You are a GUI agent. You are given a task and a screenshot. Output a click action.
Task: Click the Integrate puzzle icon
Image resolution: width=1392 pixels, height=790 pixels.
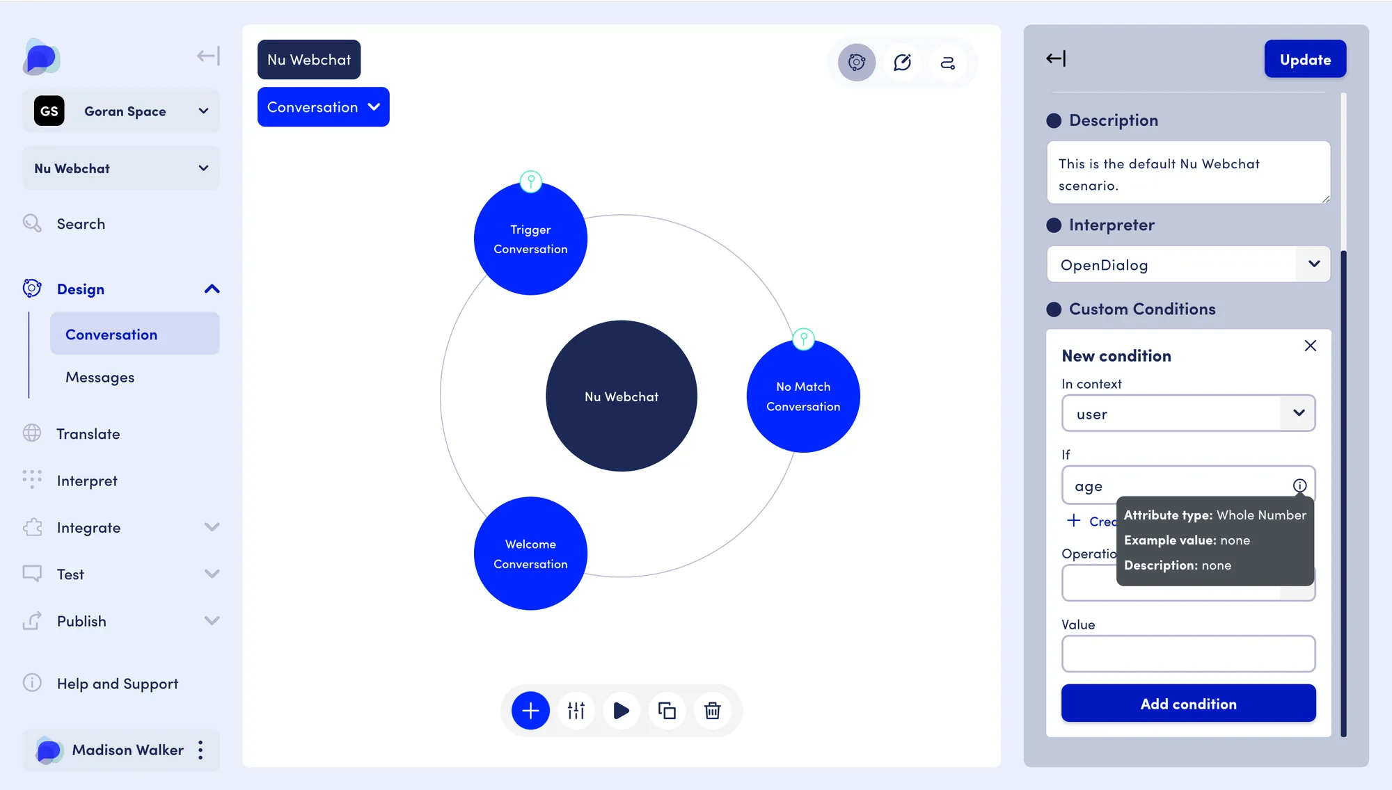pos(32,527)
